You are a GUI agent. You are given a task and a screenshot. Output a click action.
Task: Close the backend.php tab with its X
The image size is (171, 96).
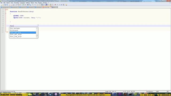pos(51,7)
